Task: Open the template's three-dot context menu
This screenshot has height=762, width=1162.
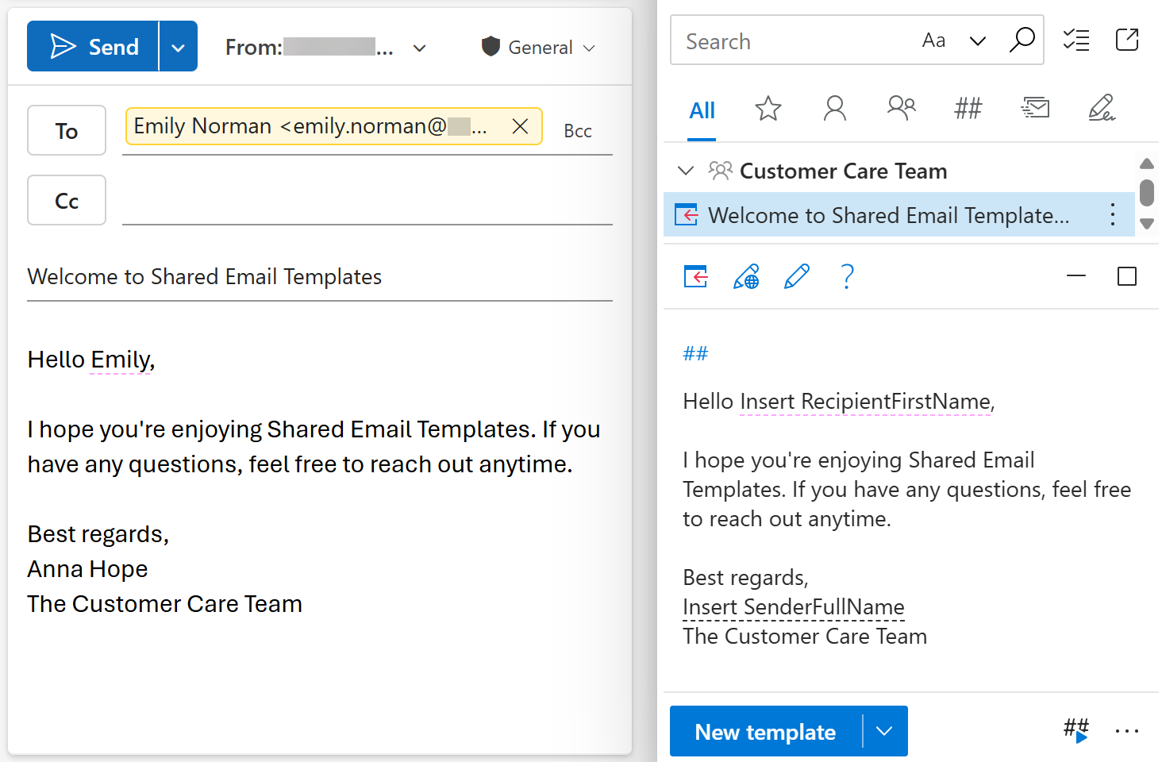Action: [1111, 214]
